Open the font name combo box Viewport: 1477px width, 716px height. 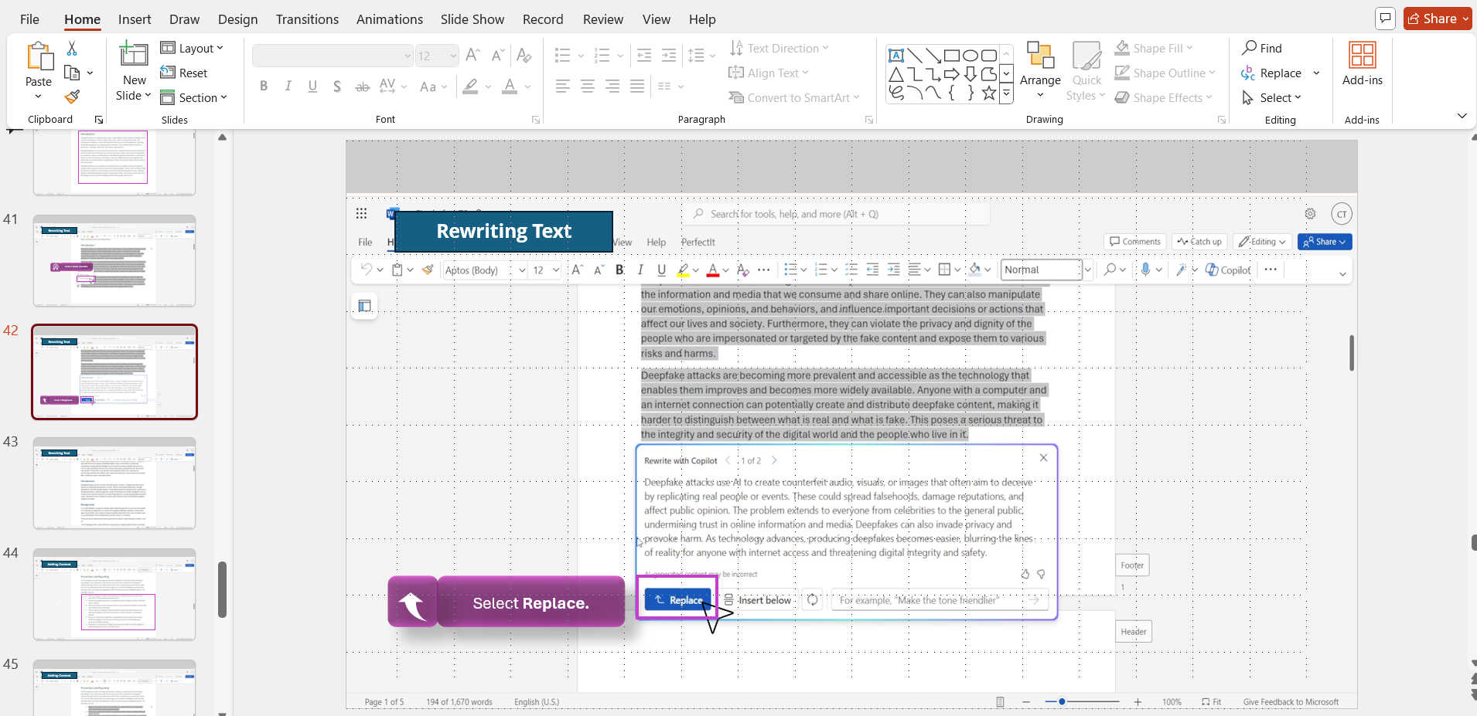click(333, 56)
